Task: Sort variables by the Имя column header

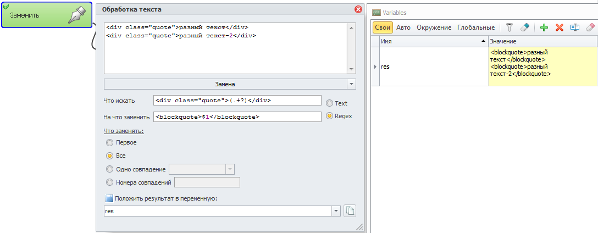Action: (434, 41)
